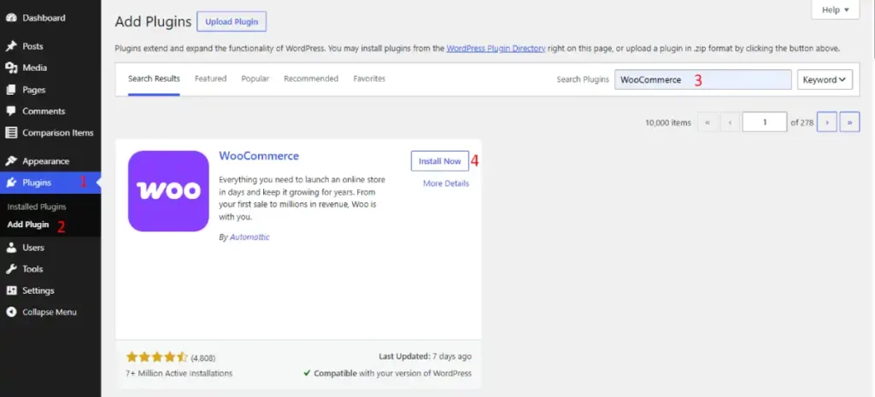Click the '7+ Million Active Installations' text

179,373
